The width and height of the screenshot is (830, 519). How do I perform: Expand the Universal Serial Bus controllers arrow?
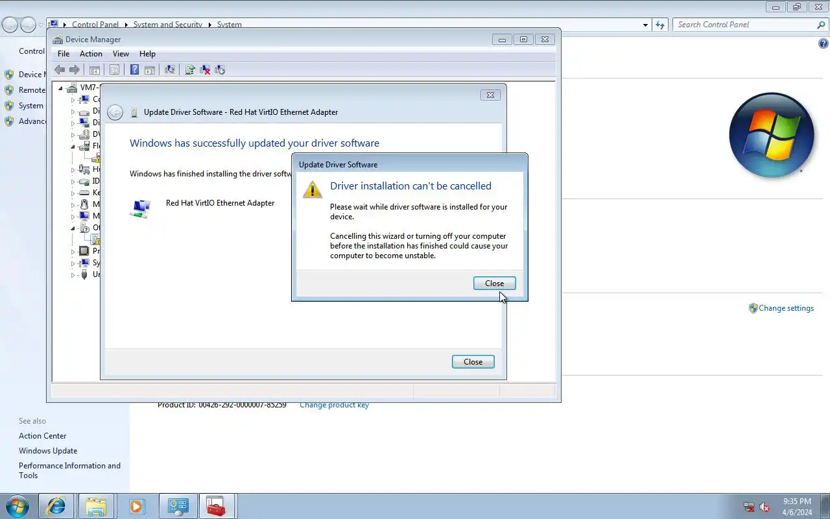[x=73, y=275]
